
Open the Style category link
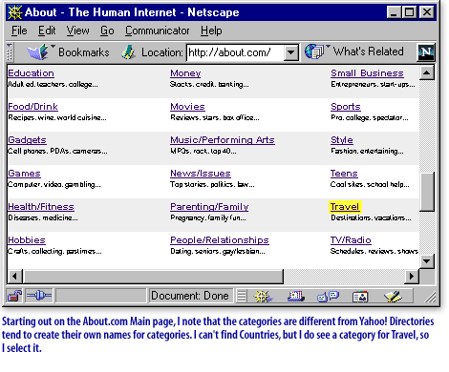tap(342, 140)
